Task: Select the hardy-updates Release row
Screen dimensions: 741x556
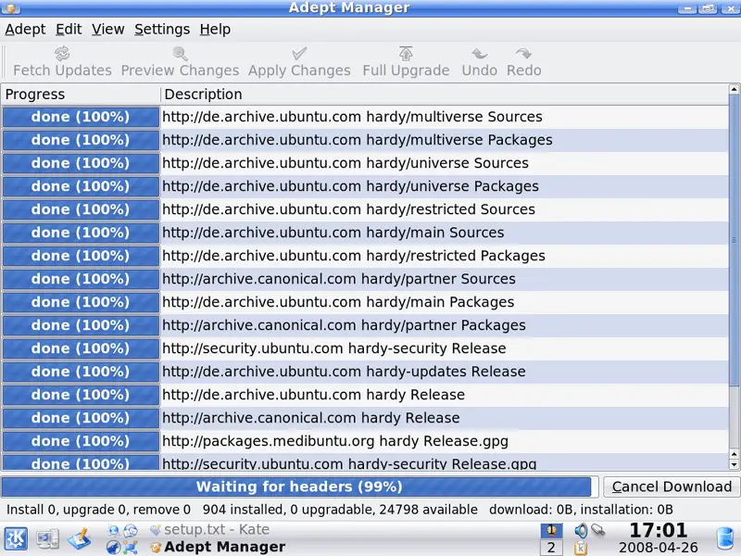Action: [x=365, y=372]
